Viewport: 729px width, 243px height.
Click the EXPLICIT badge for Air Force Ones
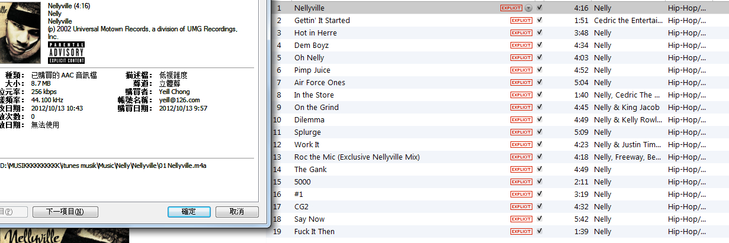point(521,82)
